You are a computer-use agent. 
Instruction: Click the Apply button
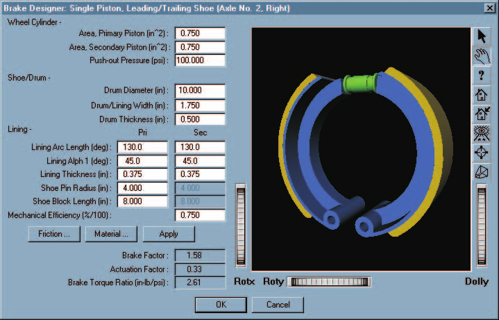[169, 234]
